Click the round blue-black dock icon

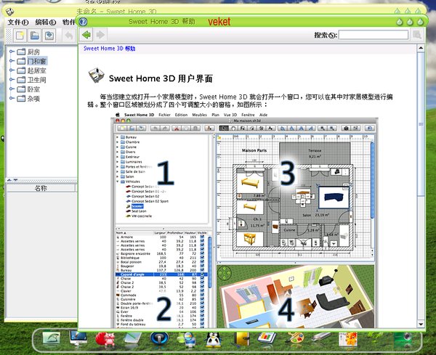click(159, 339)
